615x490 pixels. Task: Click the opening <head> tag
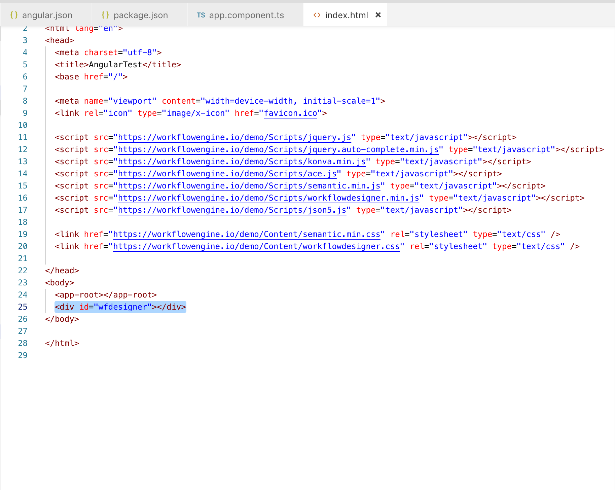pyautogui.click(x=60, y=40)
